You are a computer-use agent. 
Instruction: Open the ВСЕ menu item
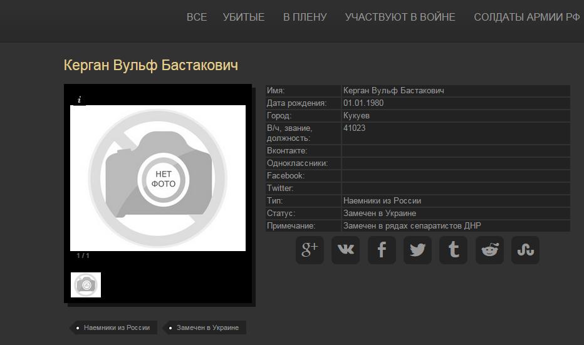(197, 17)
